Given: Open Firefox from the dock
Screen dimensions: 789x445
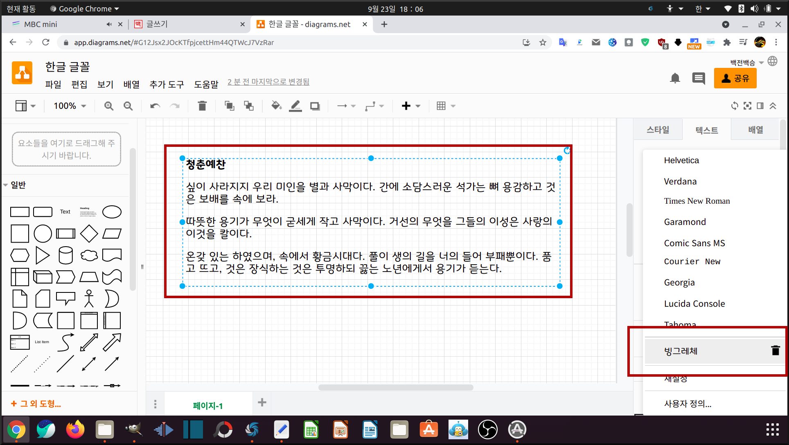Looking at the screenshot, I should point(75,430).
